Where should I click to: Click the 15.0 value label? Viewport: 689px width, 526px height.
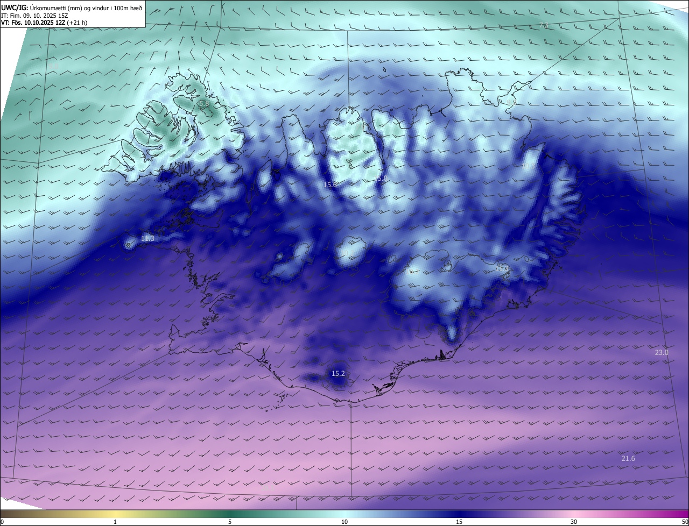click(x=381, y=178)
